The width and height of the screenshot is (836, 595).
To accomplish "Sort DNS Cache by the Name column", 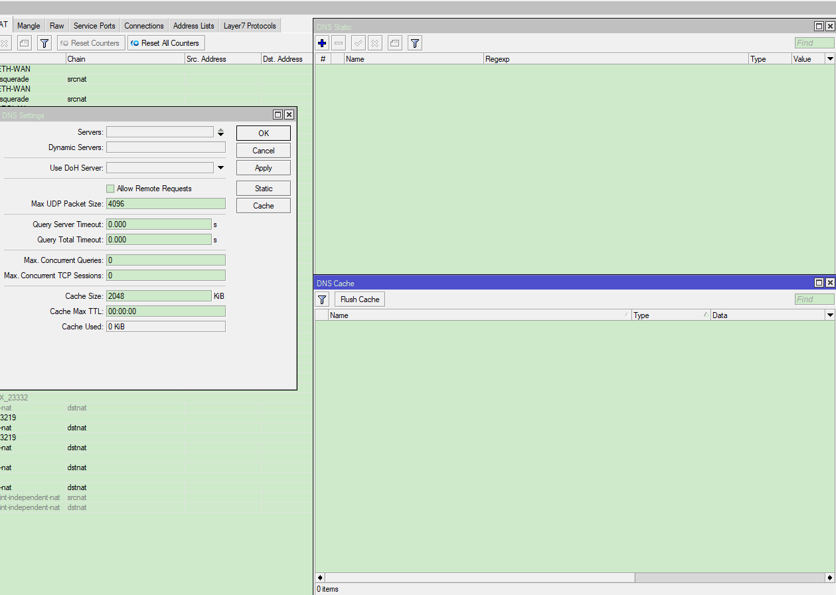I will tap(480, 315).
